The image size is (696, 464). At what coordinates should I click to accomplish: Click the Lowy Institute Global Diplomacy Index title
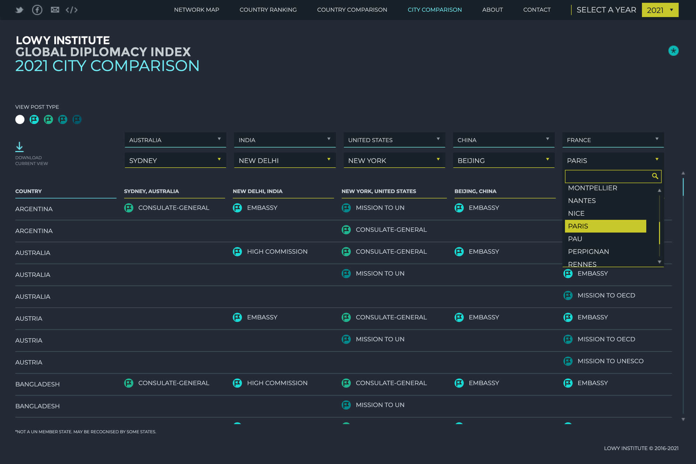click(103, 46)
